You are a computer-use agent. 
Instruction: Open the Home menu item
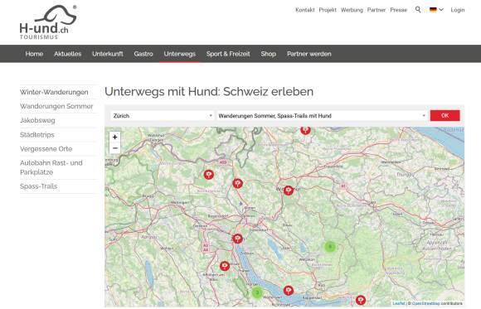coord(34,54)
